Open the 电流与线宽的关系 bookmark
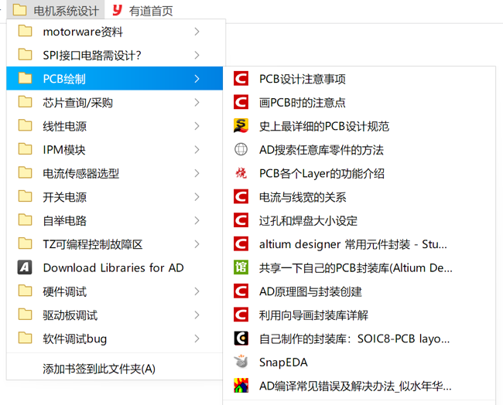This screenshot has height=405, width=503. [x=303, y=197]
